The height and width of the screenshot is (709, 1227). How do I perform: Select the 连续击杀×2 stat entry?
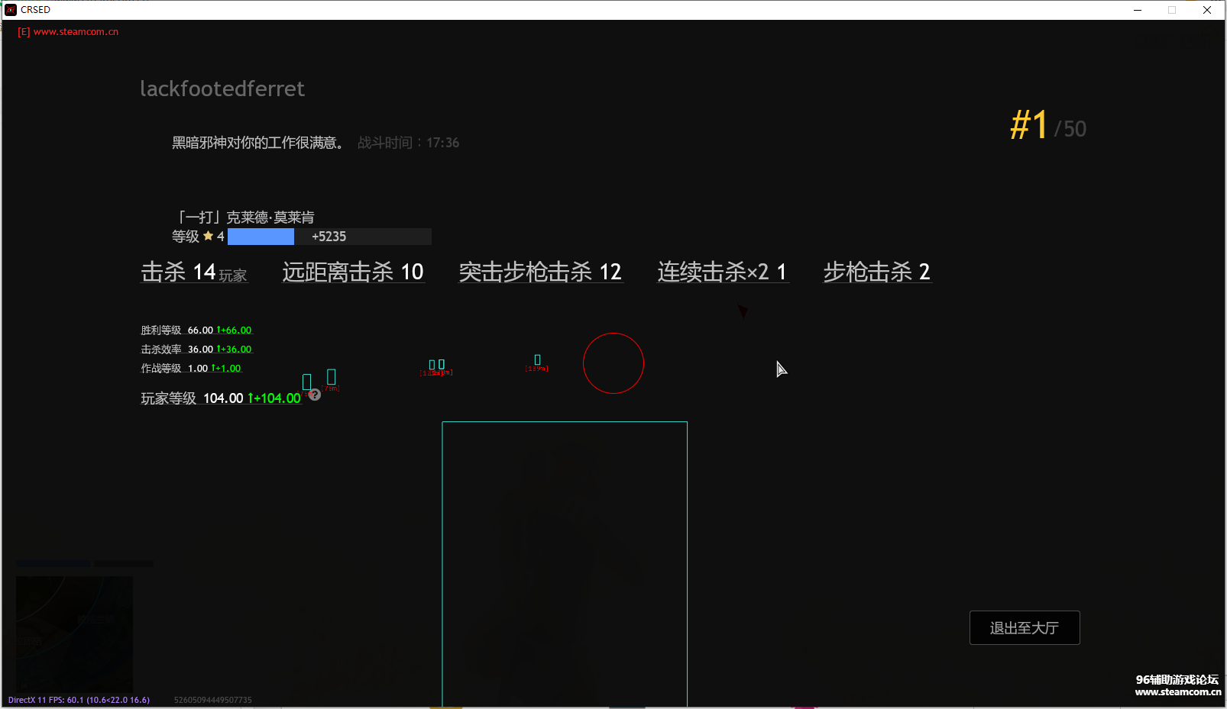tap(722, 272)
